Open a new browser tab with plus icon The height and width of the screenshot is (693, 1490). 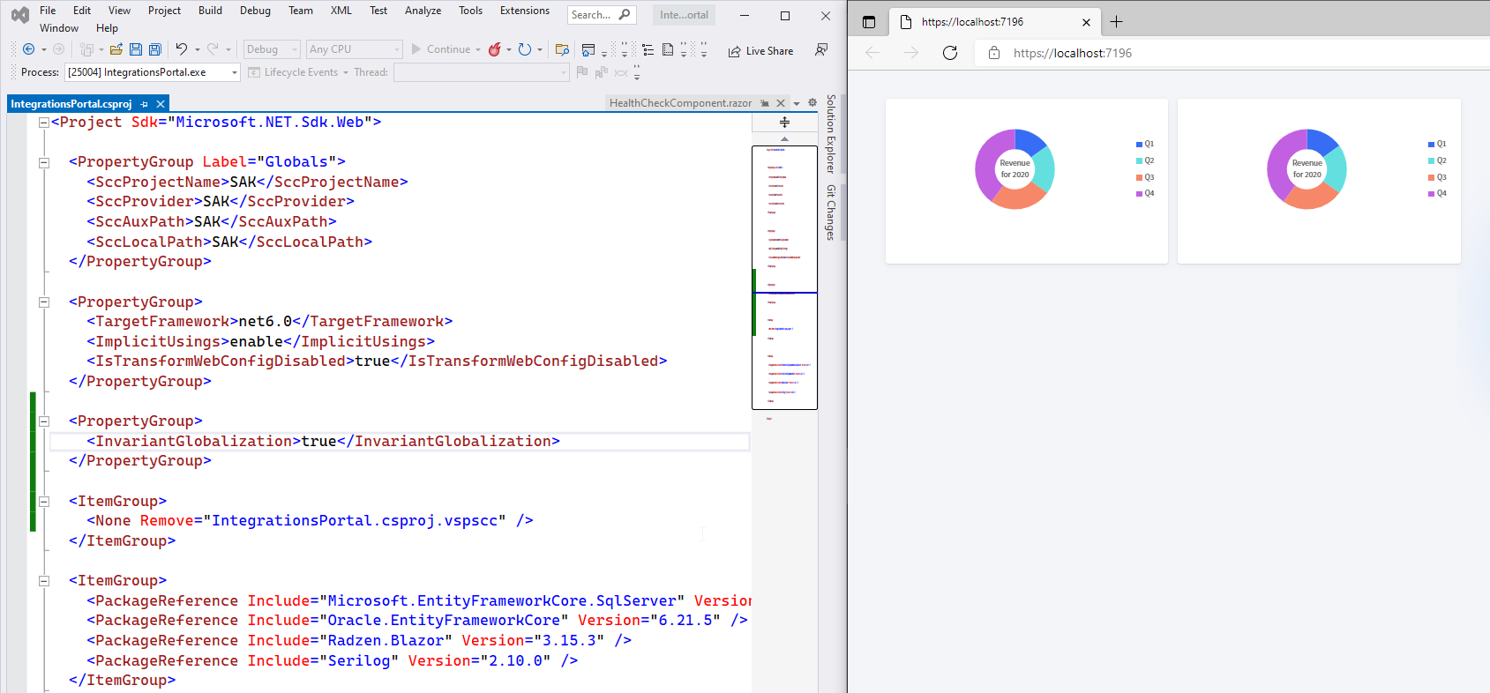coord(1117,22)
